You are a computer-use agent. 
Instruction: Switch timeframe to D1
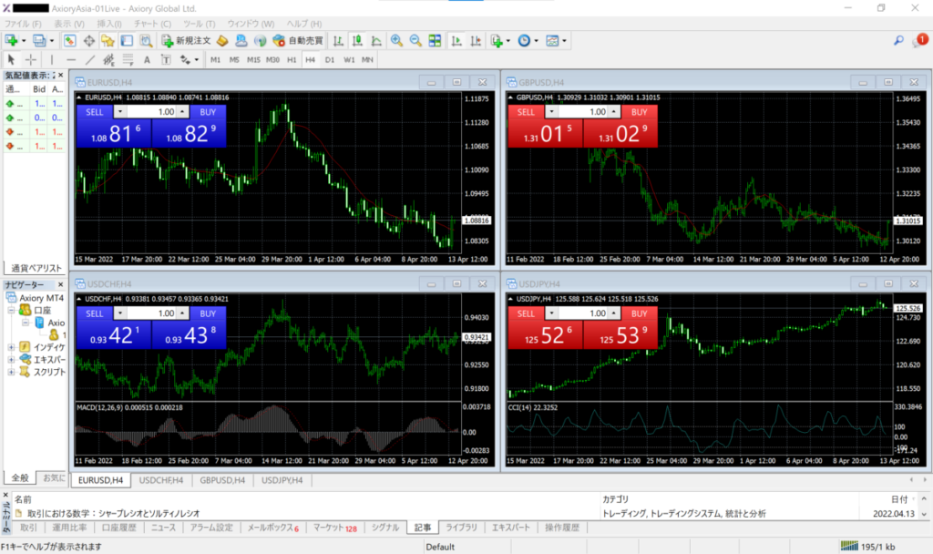click(330, 59)
